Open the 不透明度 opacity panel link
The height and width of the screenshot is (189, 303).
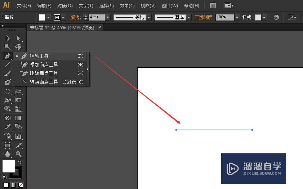click(204, 18)
